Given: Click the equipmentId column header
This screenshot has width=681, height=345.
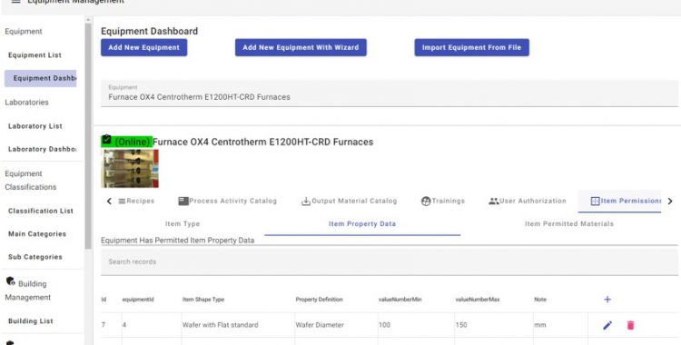Looking at the screenshot, I should [138, 300].
